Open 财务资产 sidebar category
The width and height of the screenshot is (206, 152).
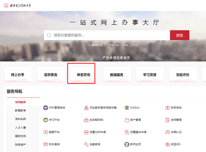pyautogui.click(x=20, y=144)
